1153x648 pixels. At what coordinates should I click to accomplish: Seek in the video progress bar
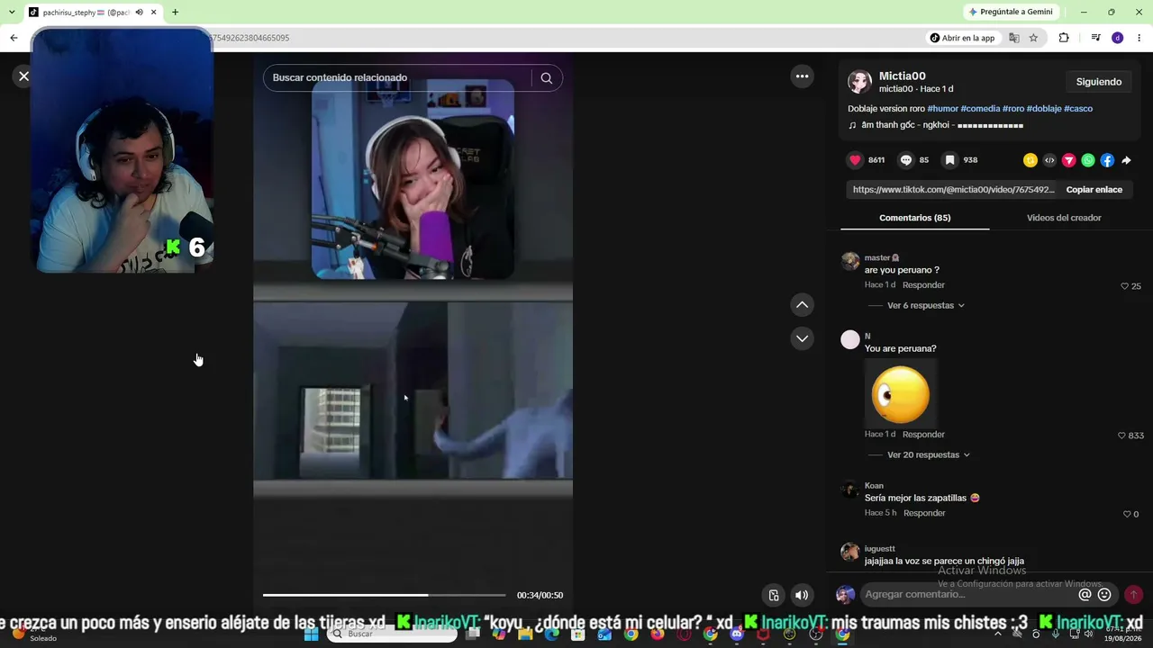(385, 595)
